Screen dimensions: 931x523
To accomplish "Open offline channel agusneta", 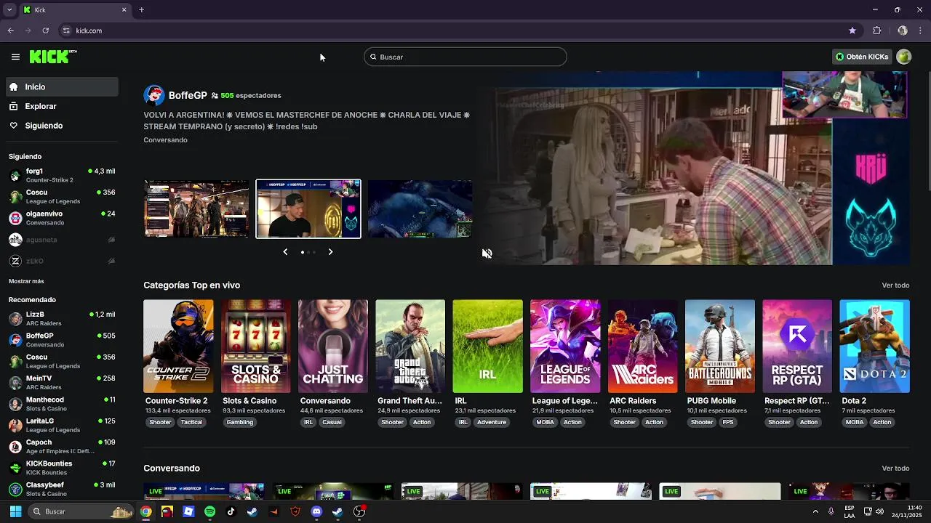I will [x=62, y=240].
